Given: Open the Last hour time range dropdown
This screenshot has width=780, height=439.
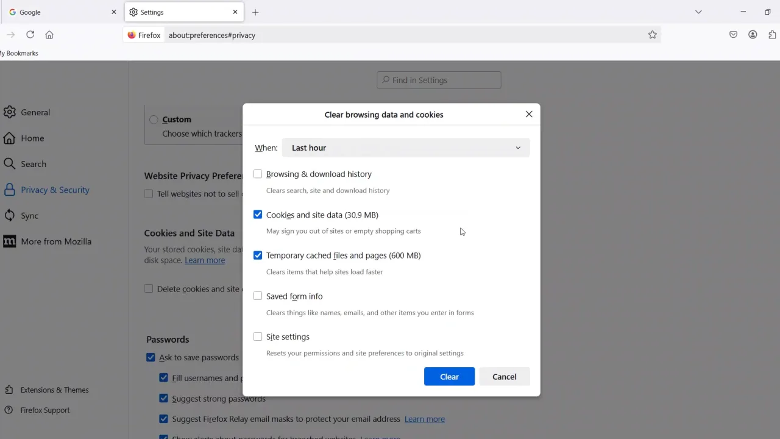Looking at the screenshot, I should (405, 148).
